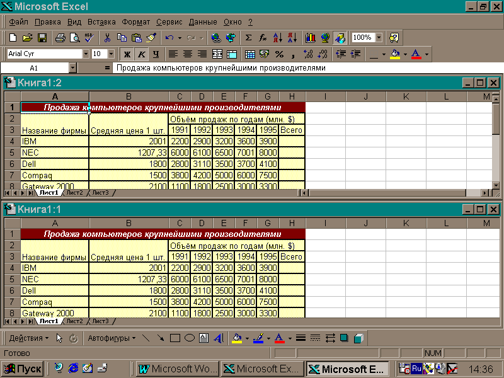Viewport: 504px width, 378px height.
Task: Toggle underline formatting (Ч)
Action: click(x=156, y=54)
